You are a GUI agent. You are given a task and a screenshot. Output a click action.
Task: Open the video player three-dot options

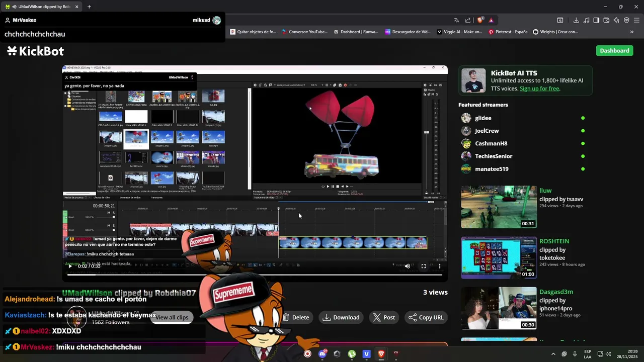pos(440,266)
